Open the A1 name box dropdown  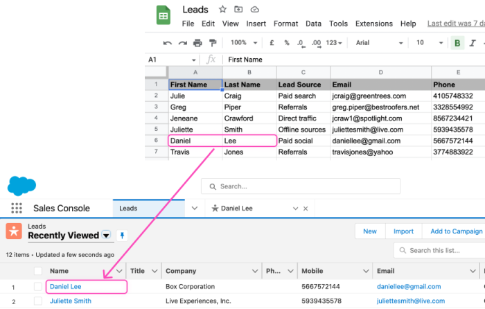coord(193,60)
